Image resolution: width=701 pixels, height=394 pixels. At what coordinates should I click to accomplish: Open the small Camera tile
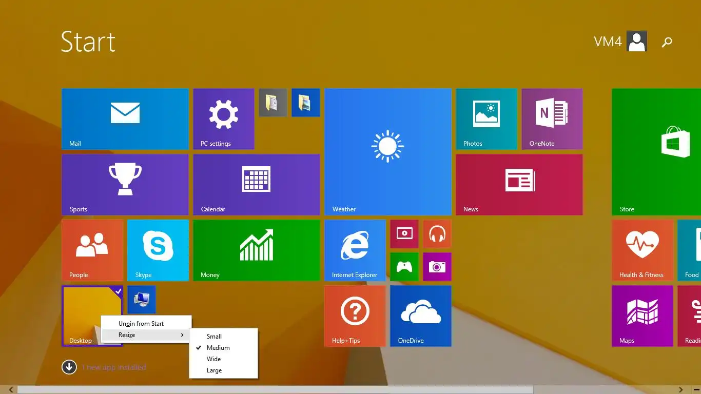click(437, 267)
